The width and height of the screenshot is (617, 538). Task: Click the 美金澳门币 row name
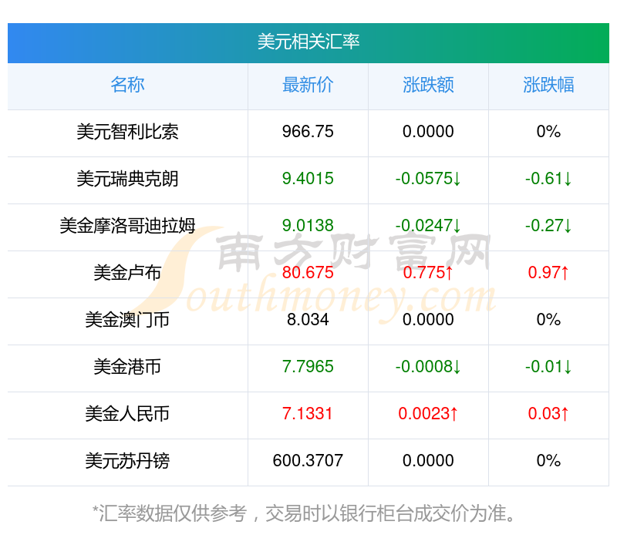point(127,320)
